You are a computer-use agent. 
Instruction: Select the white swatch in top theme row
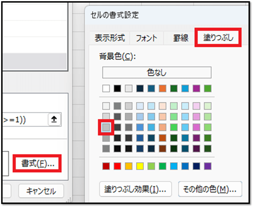pyautogui.click(x=106, y=89)
